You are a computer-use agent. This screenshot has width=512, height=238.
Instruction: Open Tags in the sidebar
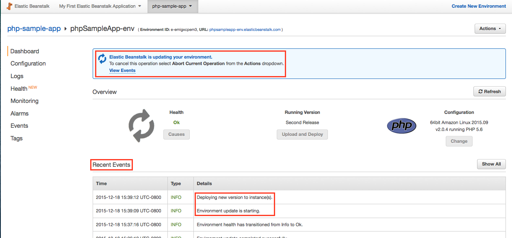[x=17, y=138]
